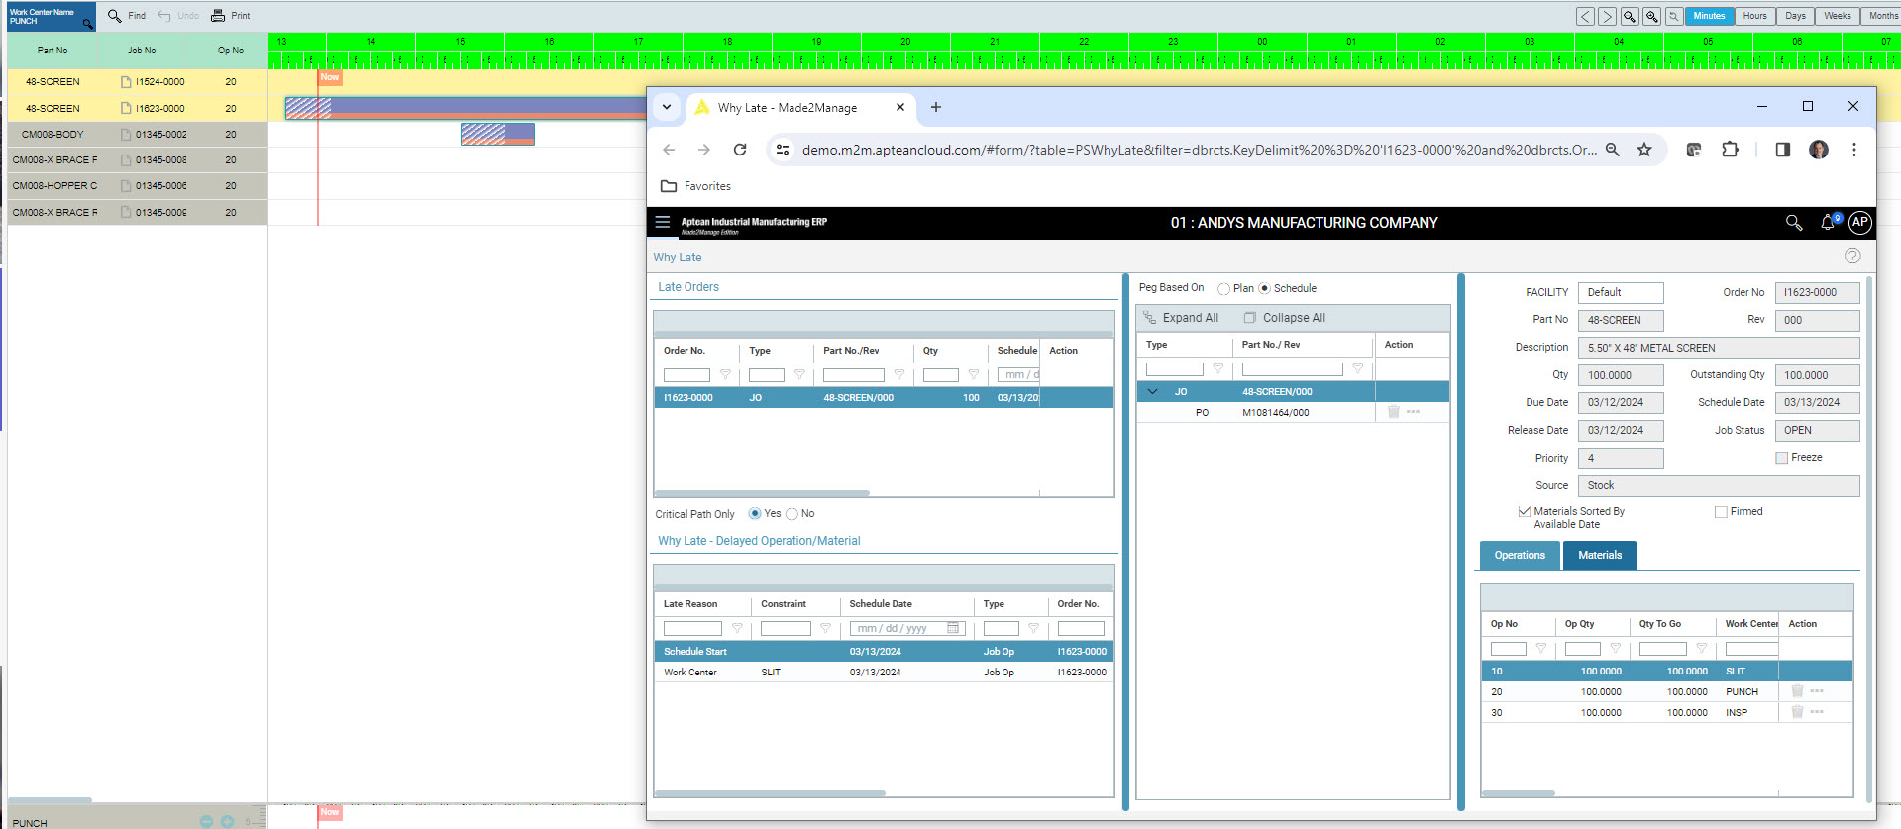This screenshot has height=829, width=1901.
Task: Go back in the browser
Action: click(669, 150)
